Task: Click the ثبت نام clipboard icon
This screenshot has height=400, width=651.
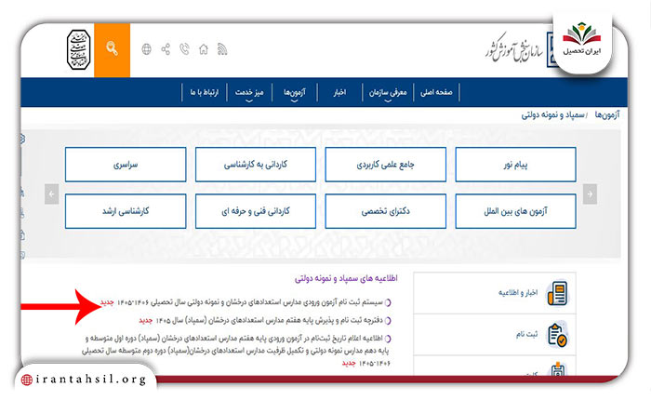Action: tap(557, 335)
